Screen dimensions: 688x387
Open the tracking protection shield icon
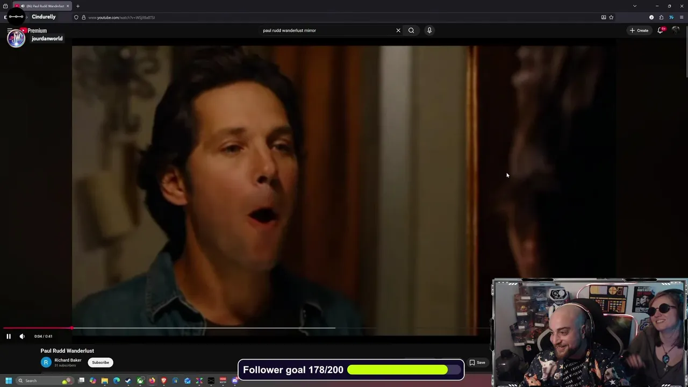tap(76, 17)
